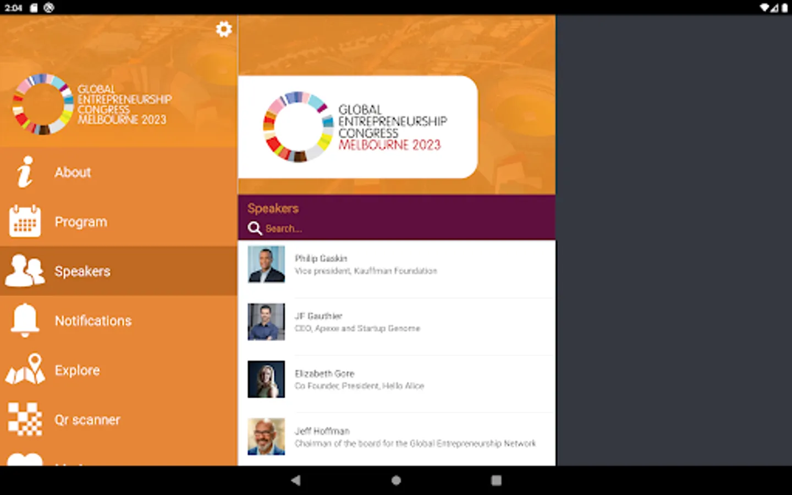Open the Qr scanner menu item
Screen dimensions: 792x495
click(x=119, y=420)
